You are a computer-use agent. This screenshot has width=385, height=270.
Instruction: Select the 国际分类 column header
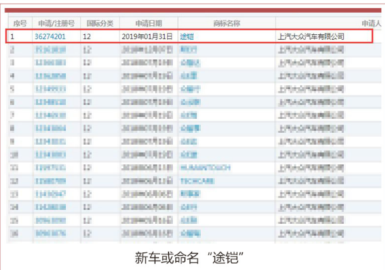pyautogui.click(x=100, y=23)
